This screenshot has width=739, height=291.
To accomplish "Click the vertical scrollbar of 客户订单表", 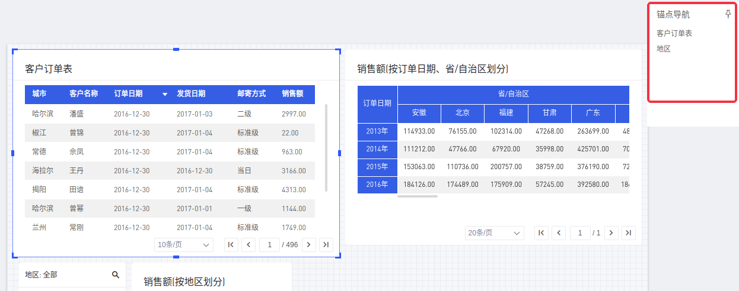I will click(x=326, y=148).
